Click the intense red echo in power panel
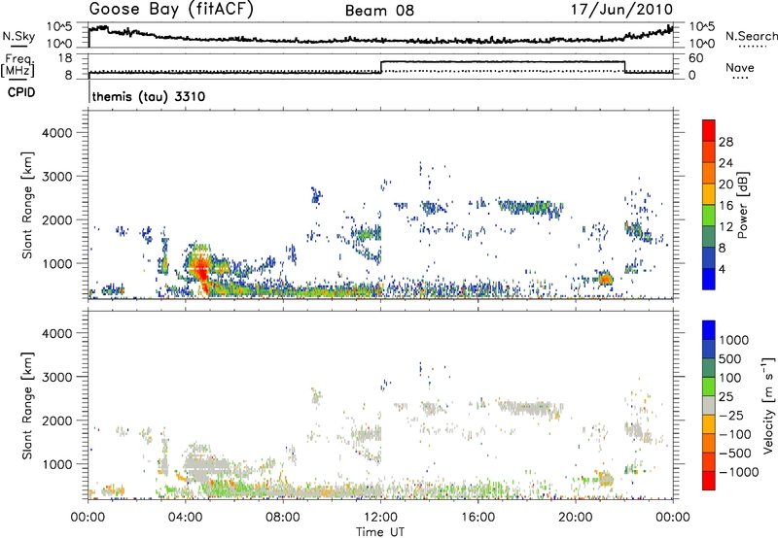The width and height of the screenshot is (778, 538). tap(202, 272)
